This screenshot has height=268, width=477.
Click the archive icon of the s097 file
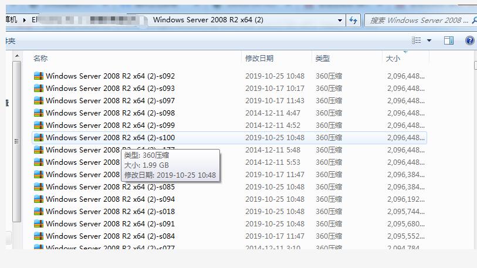point(39,101)
